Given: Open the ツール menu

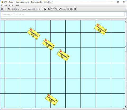Looking at the screenshot, I should [x=11, y=5].
